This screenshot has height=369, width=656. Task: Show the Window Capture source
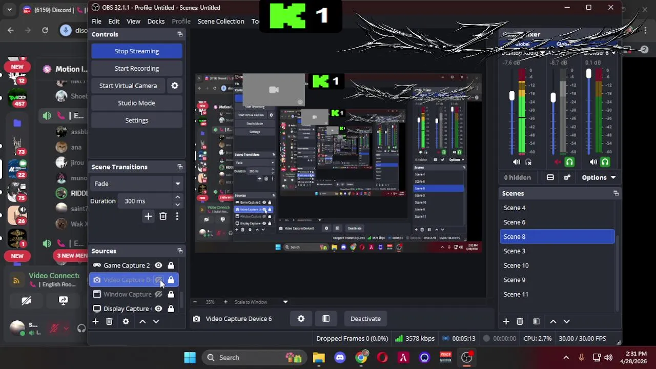tap(158, 294)
